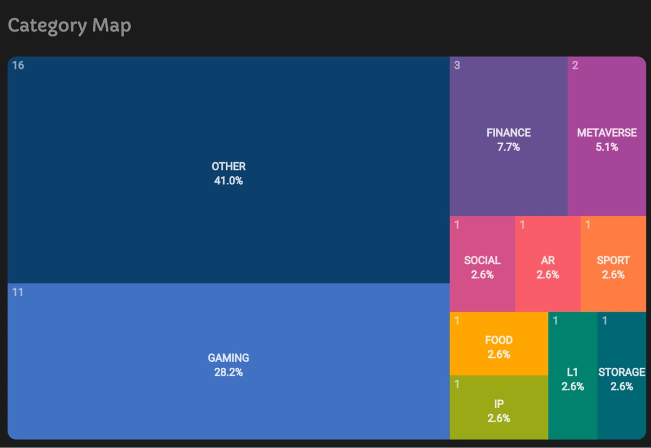This screenshot has height=448, width=651.
Task: Select the AR 2.6% block
Action: pos(548,264)
